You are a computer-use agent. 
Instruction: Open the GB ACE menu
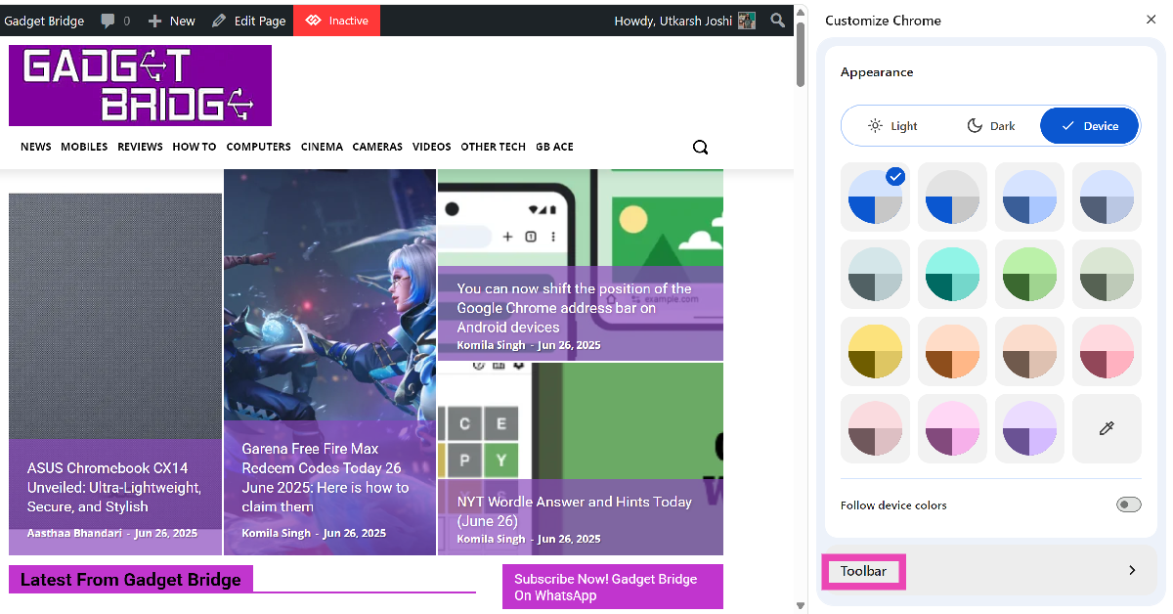[x=554, y=147]
